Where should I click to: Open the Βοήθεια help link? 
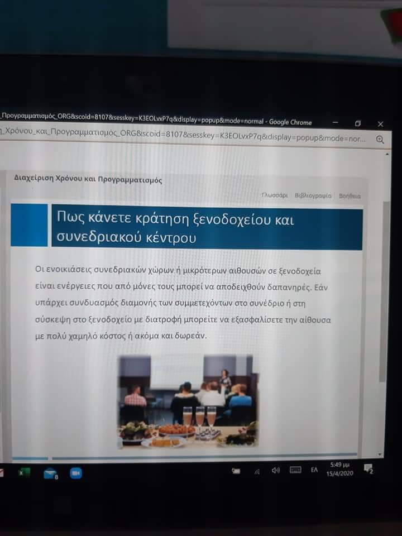350,196
